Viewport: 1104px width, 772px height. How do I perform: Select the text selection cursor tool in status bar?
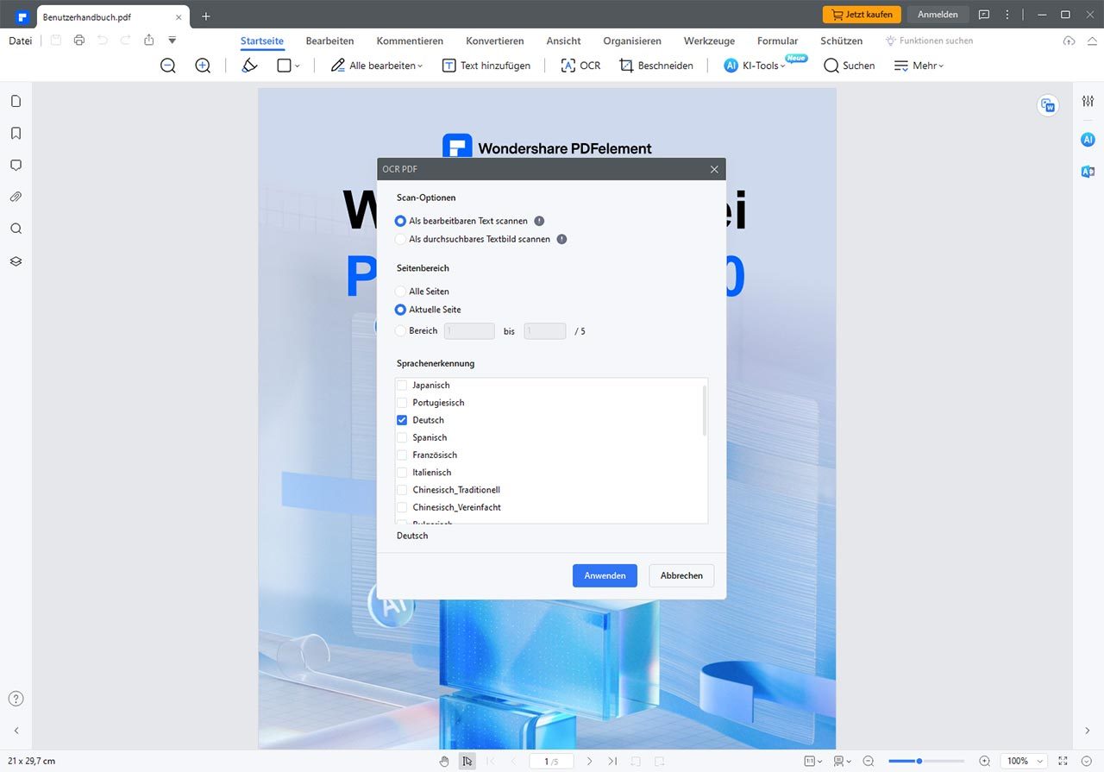tap(467, 761)
